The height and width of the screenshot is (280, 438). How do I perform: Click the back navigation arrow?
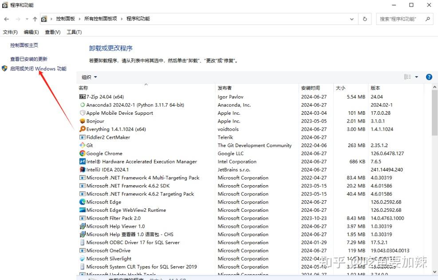(6, 19)
